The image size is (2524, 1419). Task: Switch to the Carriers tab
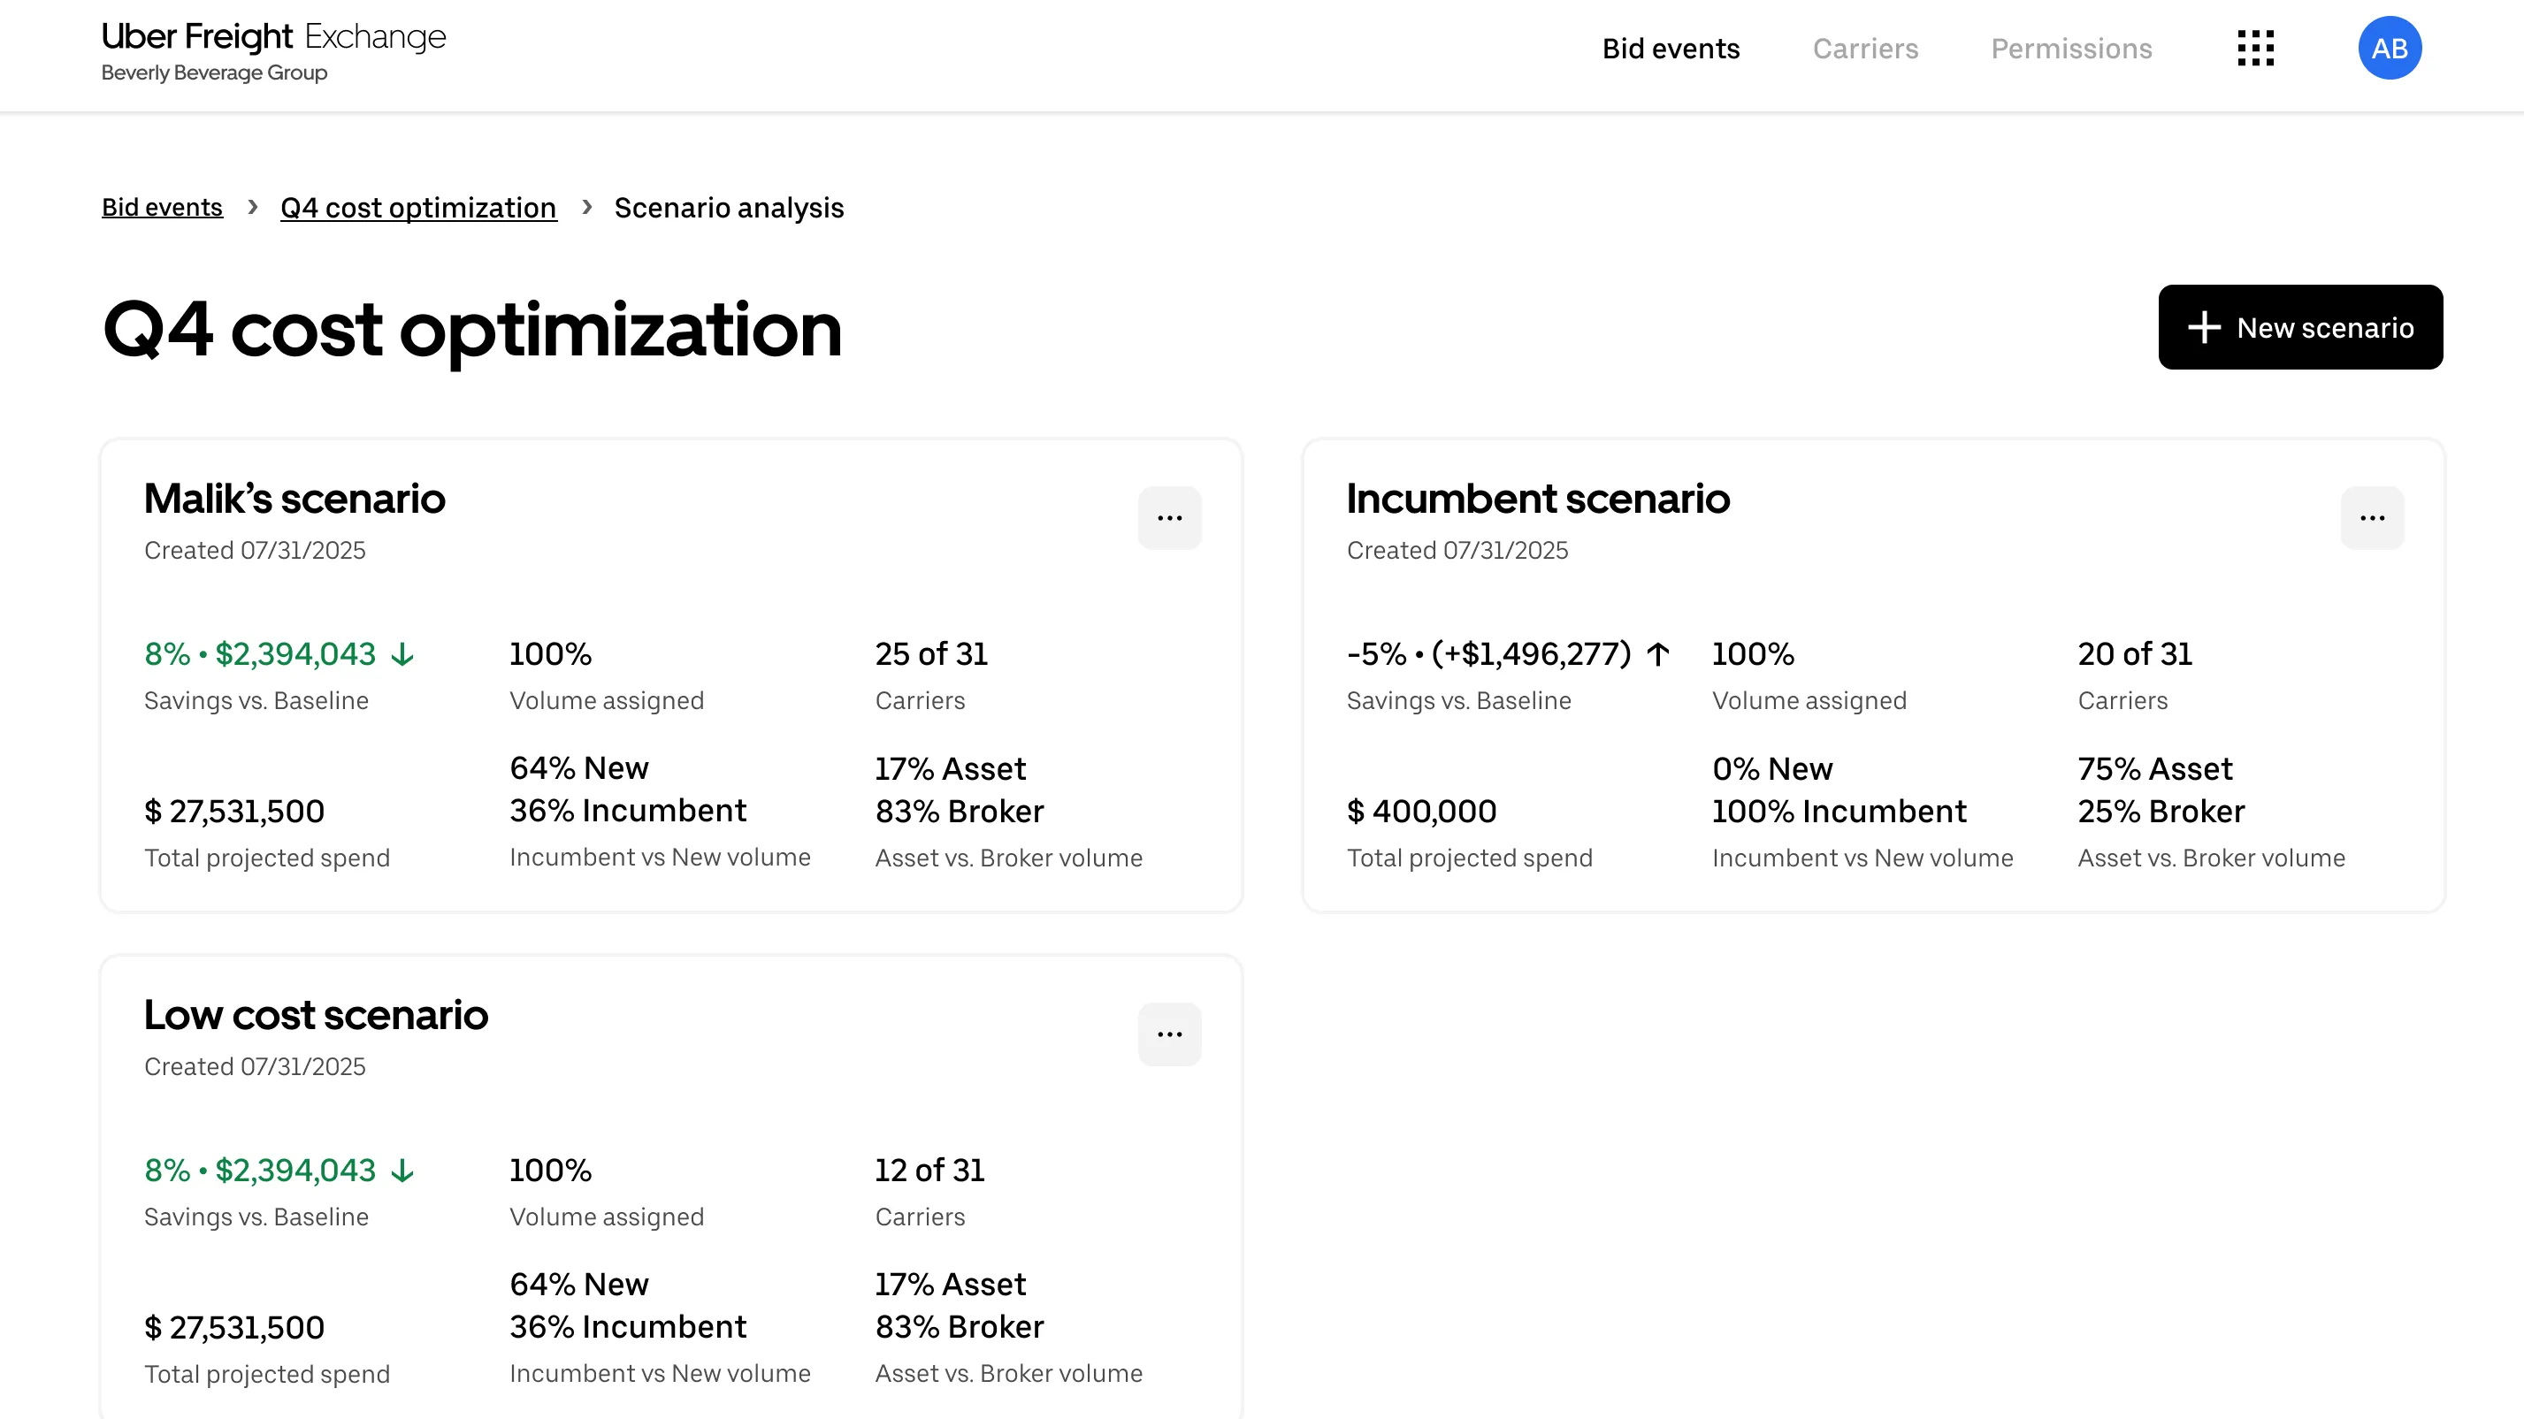[x=1865, y=48]
